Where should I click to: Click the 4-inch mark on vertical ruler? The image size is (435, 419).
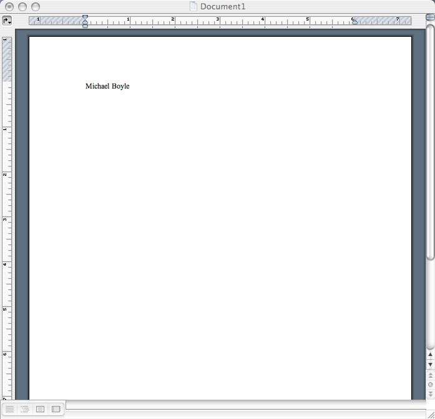pyautogui.click(x=5, y=264)
